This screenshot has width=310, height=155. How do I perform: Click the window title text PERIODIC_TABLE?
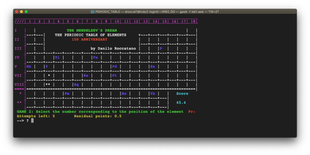(x=108, y=12)
